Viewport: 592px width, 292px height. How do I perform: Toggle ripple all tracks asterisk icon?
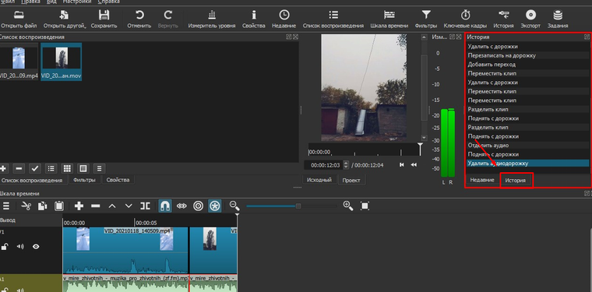point(215,206)
